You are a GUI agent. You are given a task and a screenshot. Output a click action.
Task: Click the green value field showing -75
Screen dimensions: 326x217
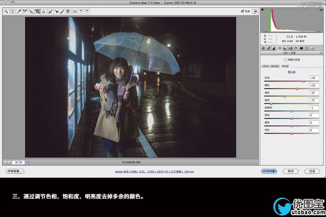coord(314,100)
